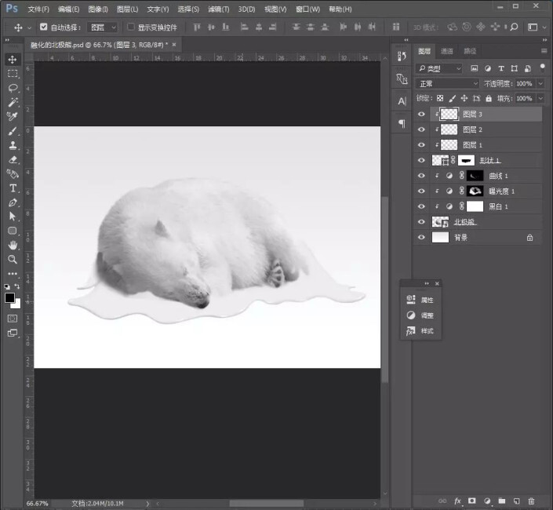Open the 图像(I) menu
This screenshot has width=553, height=510.
click(x=98, y=9)
